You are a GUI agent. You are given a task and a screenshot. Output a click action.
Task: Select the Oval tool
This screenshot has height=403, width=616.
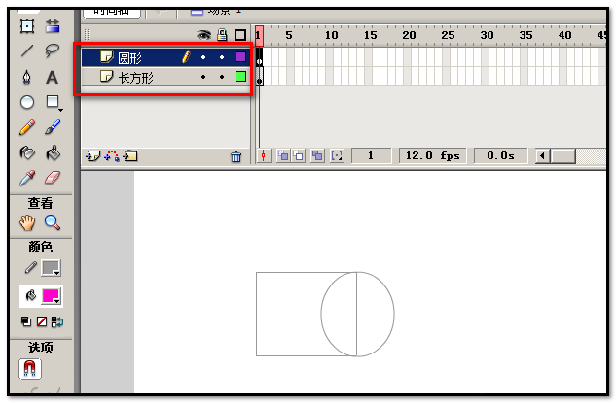(27, 102)
